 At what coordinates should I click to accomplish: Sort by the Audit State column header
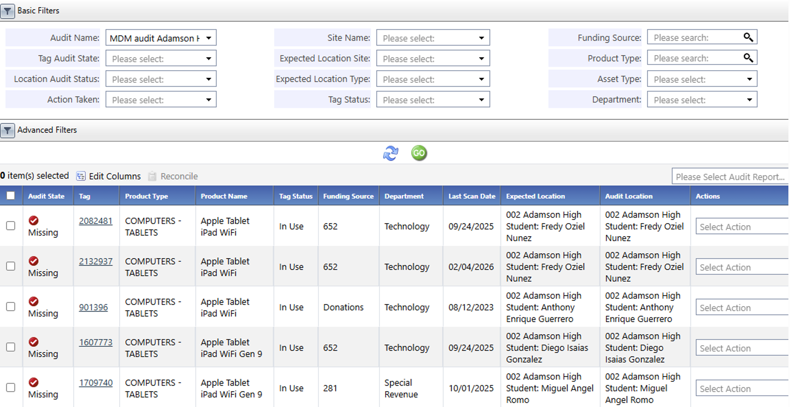point(46,196)
